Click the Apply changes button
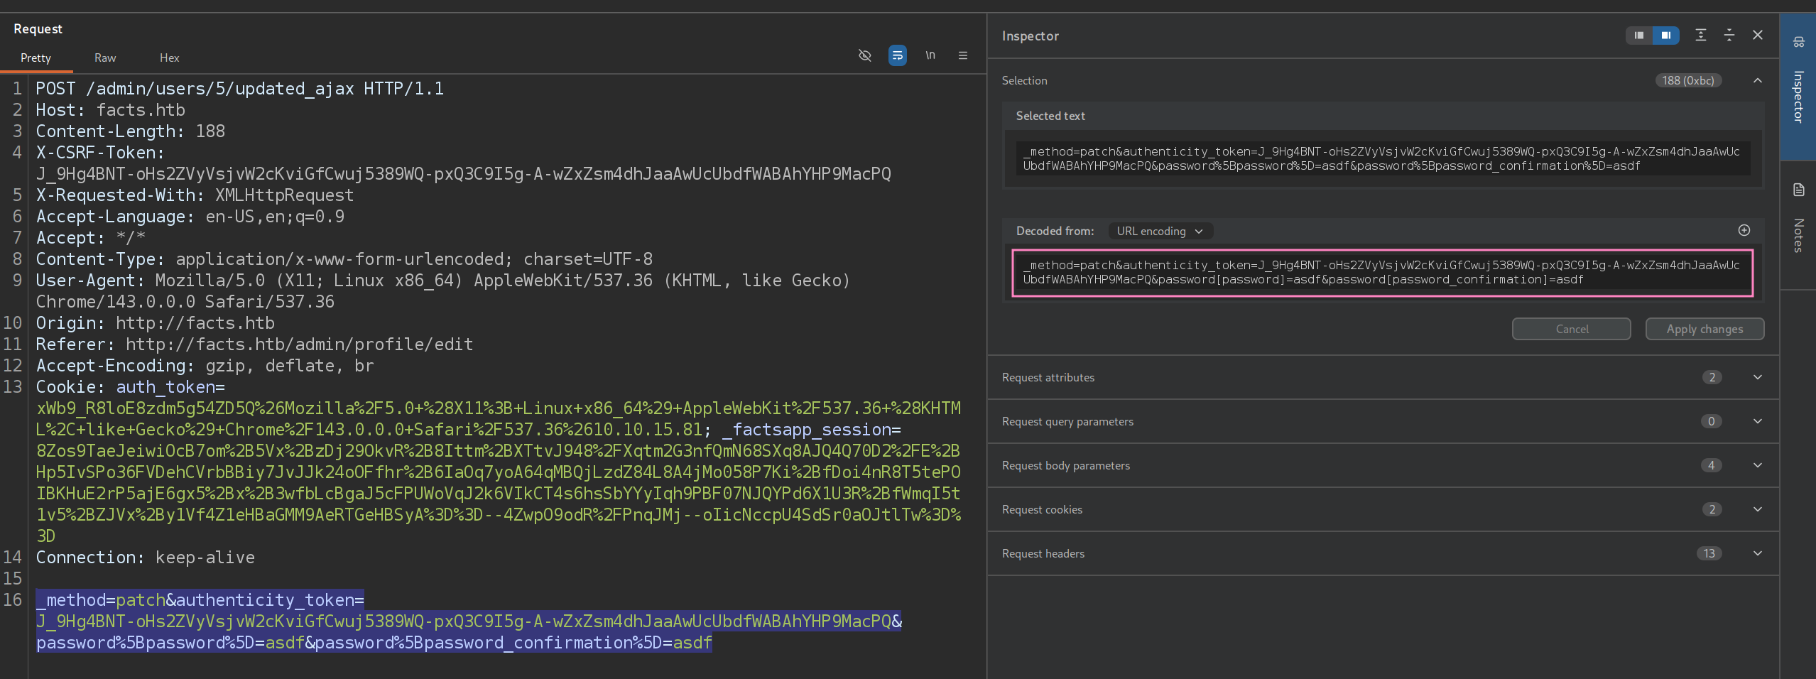This screenshot has width=1816, height=679. tap(1704, 329)
